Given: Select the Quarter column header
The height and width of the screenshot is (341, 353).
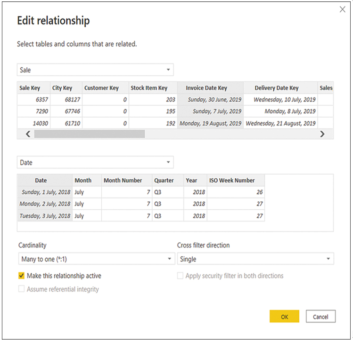Looking at the screenshot, I should [x=168, y=181].
